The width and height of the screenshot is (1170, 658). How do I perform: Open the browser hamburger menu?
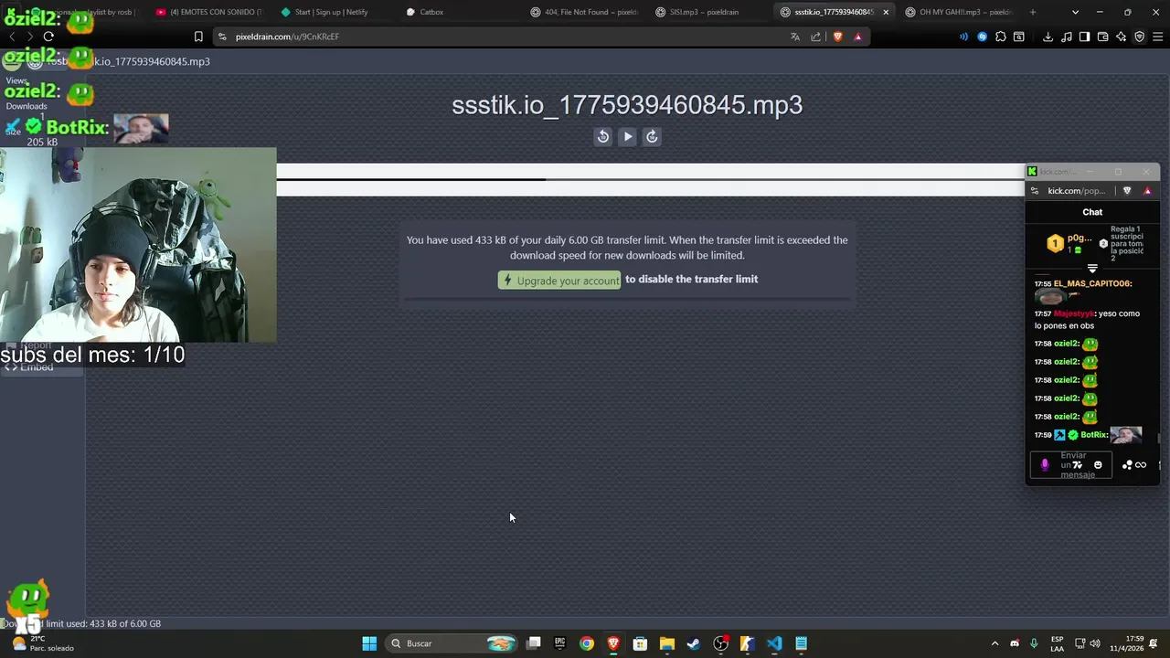1157,37
